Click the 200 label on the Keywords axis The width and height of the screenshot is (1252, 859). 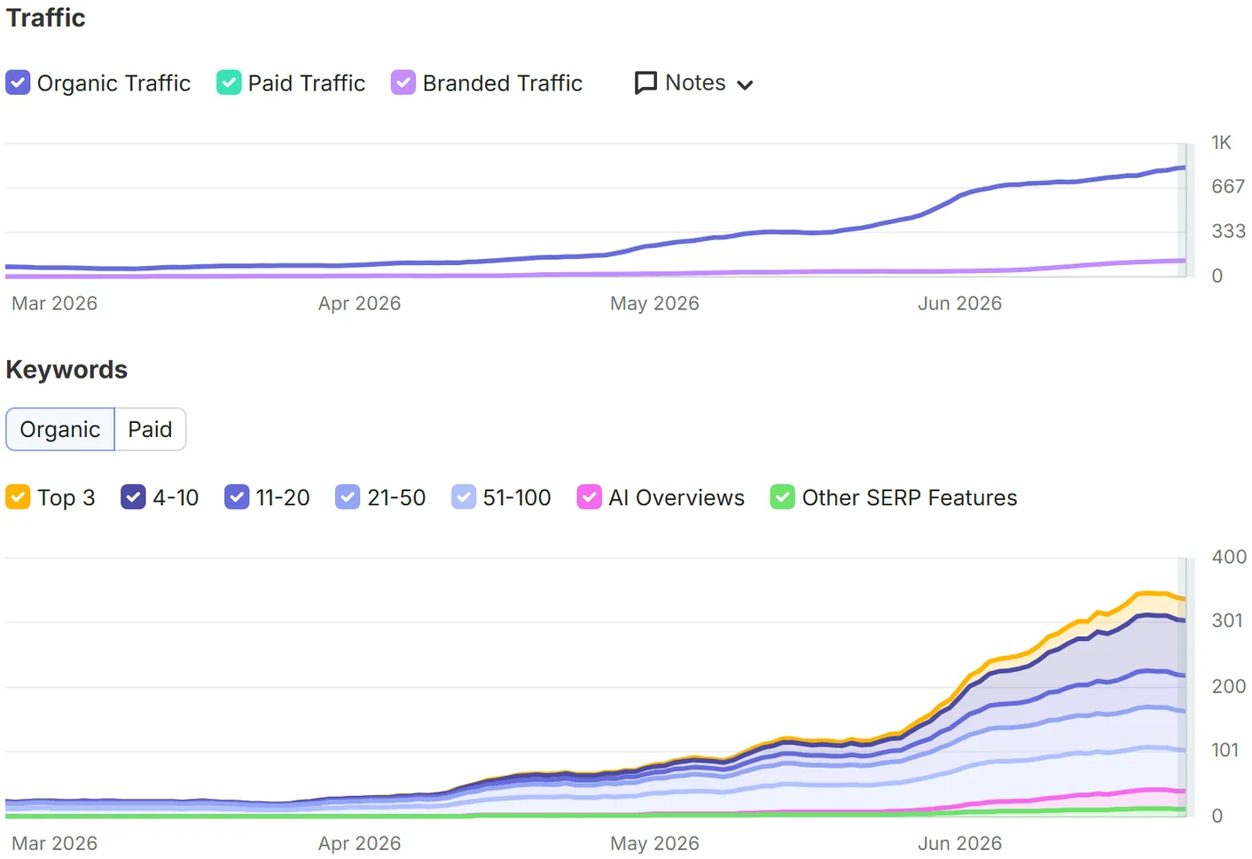1229,686
